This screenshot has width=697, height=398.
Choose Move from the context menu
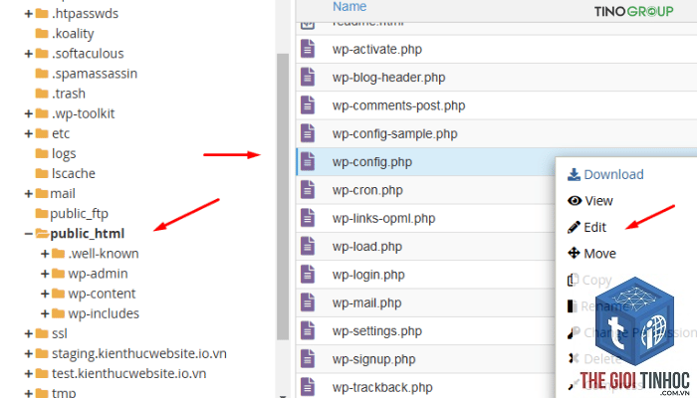591,254
